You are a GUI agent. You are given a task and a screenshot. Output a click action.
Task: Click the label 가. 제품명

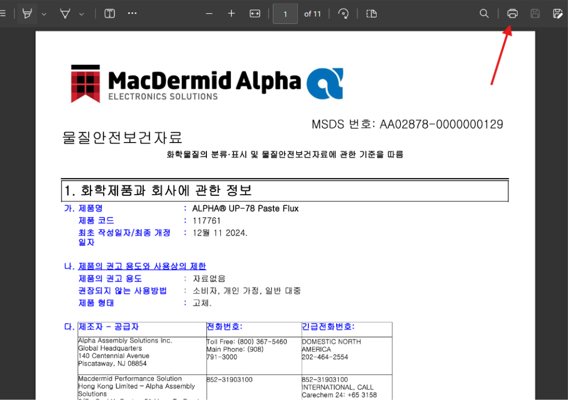tap(83, 209)
